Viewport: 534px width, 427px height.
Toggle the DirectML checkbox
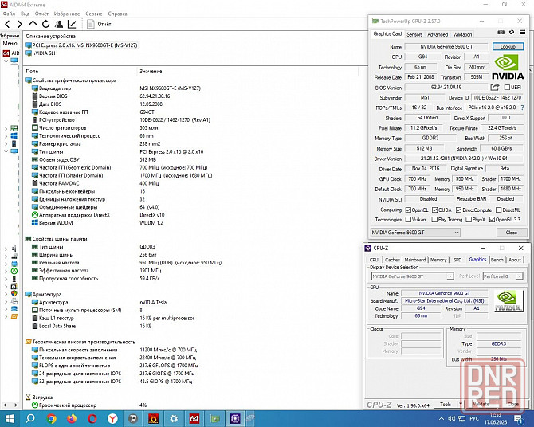tap(499, 210)
